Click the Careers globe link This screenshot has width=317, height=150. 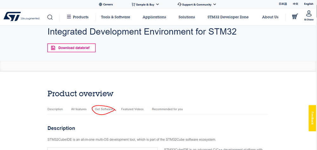click(106, 4)
